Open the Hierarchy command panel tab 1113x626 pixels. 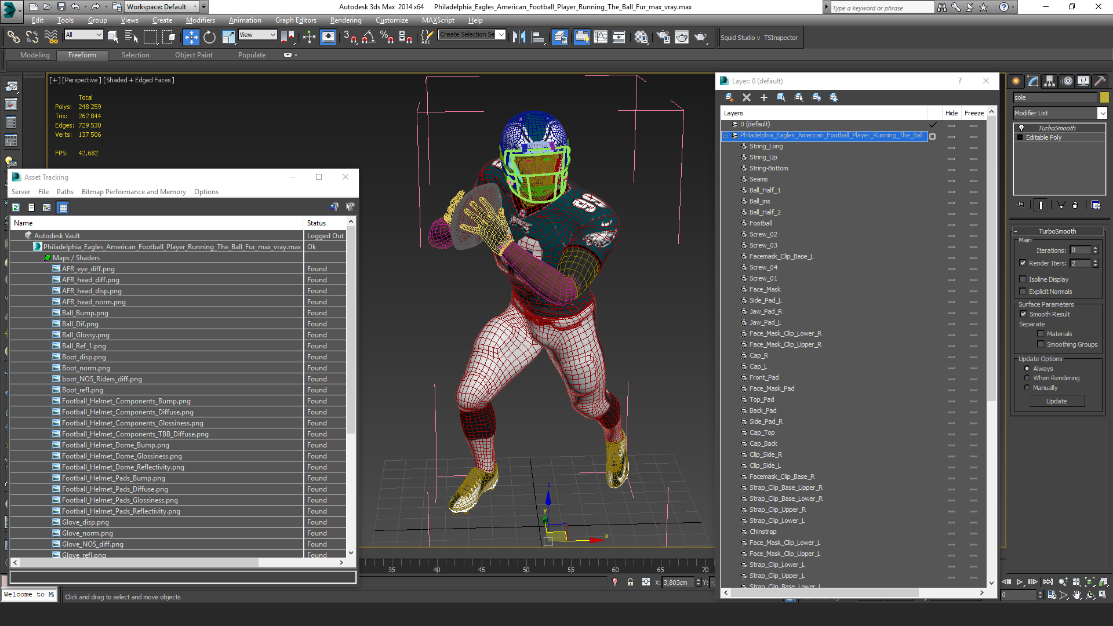tap(1050, 81)
